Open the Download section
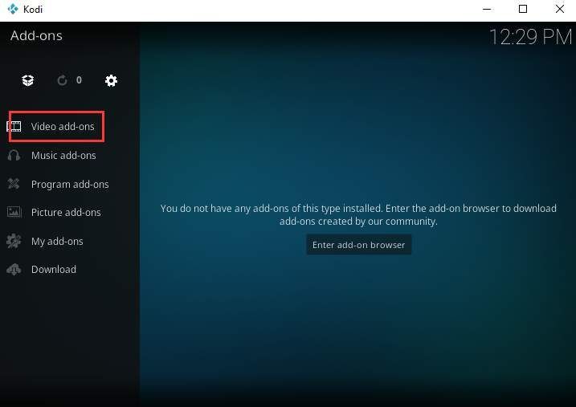Screen dimensions: 576x407 pos(54,270)
